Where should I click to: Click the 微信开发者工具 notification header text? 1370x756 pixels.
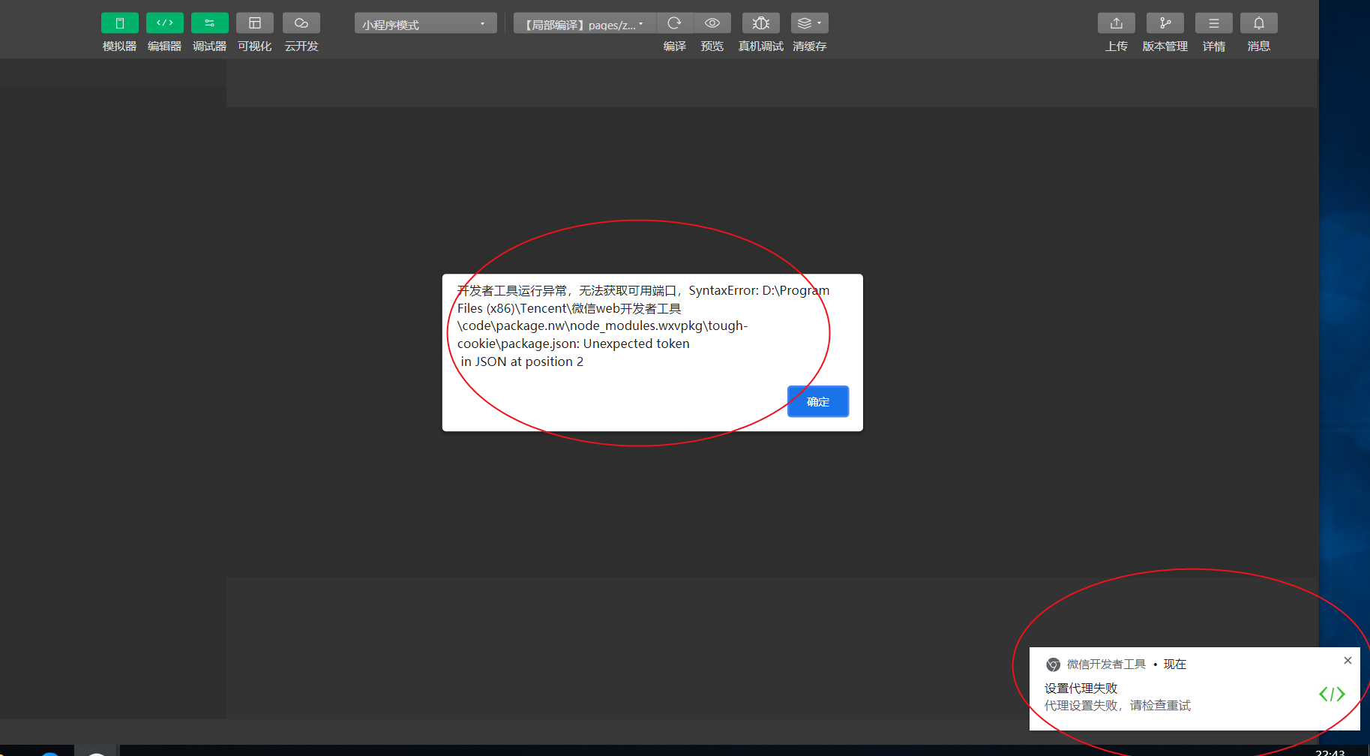click(1107, 664)
